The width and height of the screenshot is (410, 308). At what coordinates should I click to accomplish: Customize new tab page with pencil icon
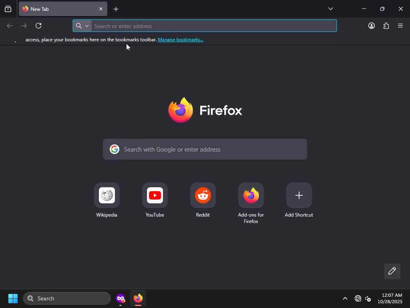[392, 271]
